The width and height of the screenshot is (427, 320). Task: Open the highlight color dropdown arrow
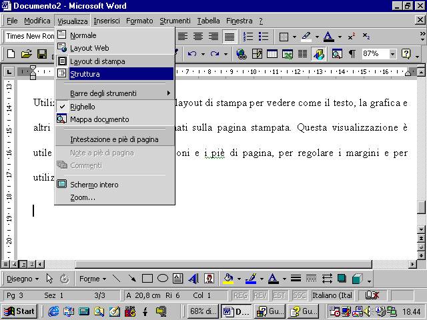[x=317, y=37]
